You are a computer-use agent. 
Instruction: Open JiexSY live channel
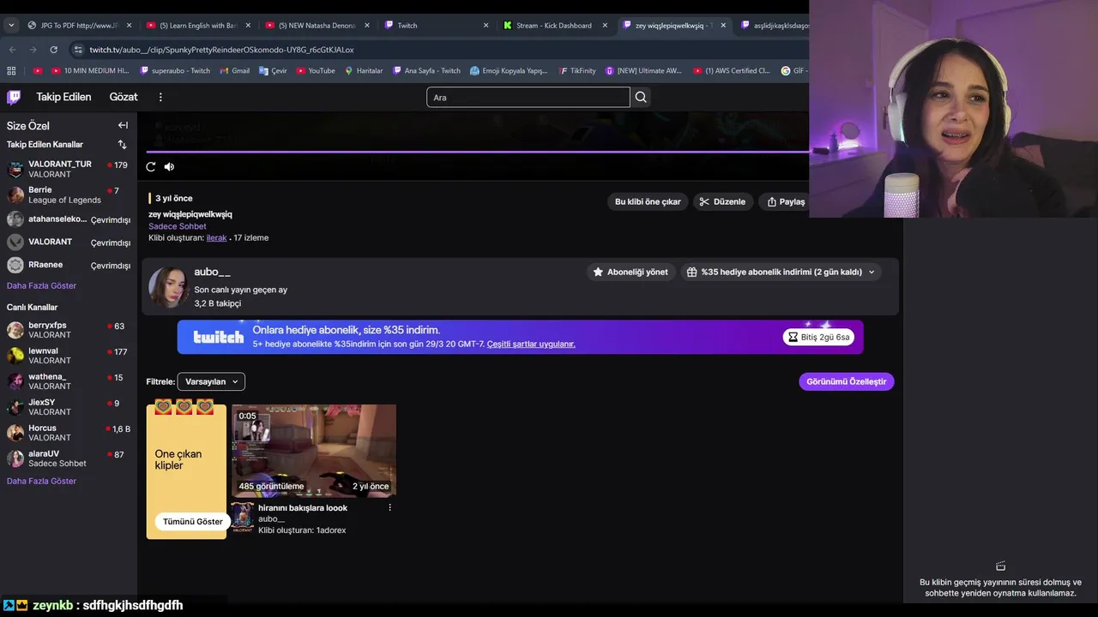67,407
